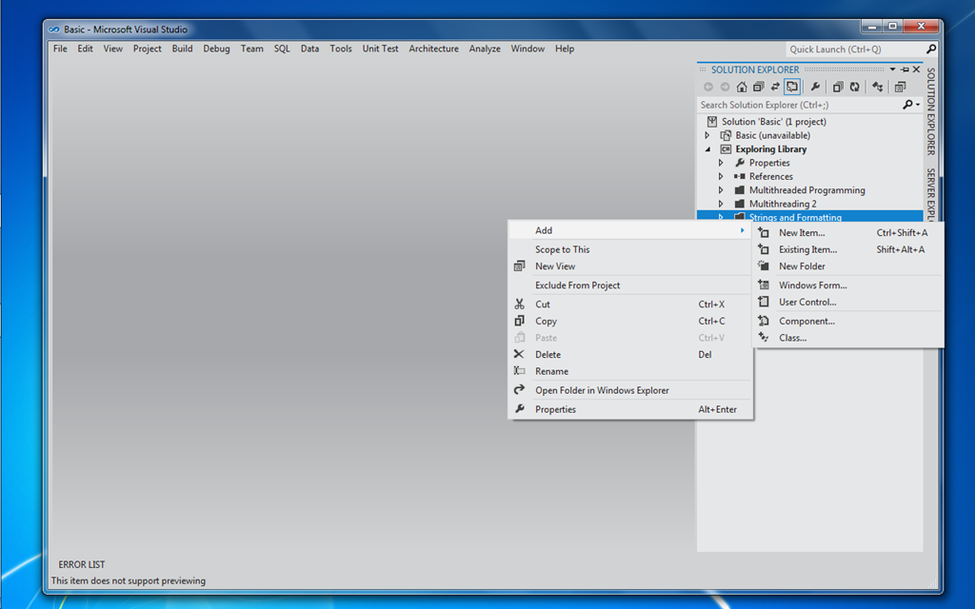Select the Multithreaded Programming folder
This screenshot has width=975, height=609.
pos(806,190)
